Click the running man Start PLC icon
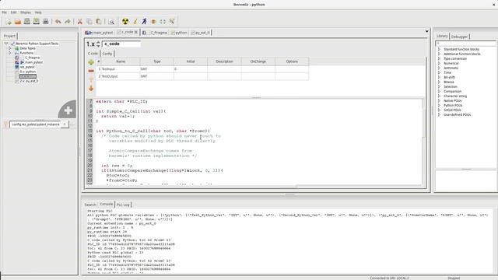Image resolution: width=498 pixels, height=280 pixels. [x=144, y=22]
